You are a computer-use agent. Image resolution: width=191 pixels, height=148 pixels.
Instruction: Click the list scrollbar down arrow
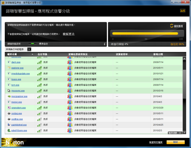pos(184,132)
